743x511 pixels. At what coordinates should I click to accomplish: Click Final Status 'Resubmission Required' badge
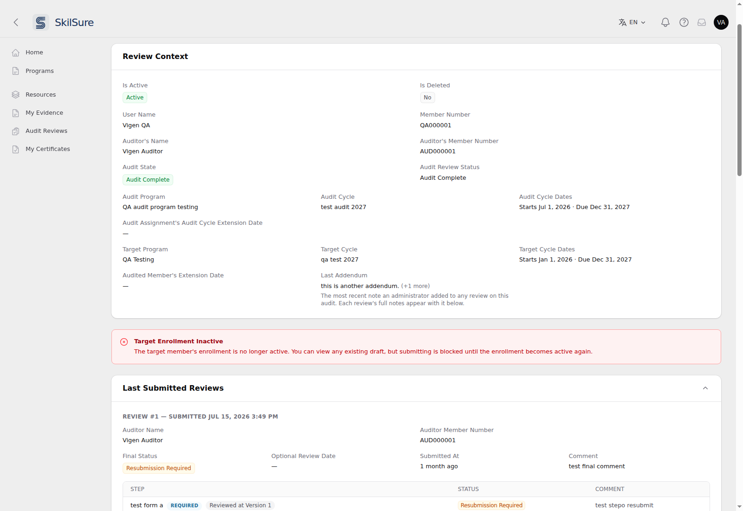tap(159, 468)
